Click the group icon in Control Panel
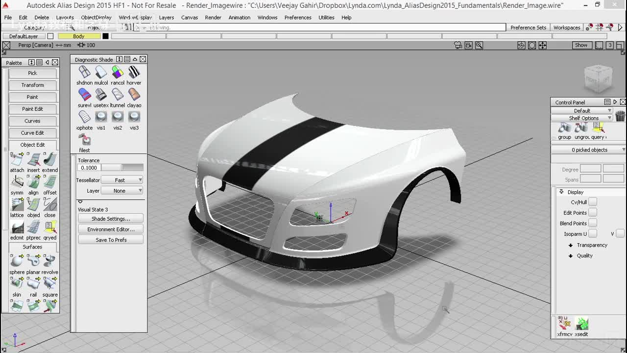The width and height of the screenshot is (627, 353). [x=564, y=128]
